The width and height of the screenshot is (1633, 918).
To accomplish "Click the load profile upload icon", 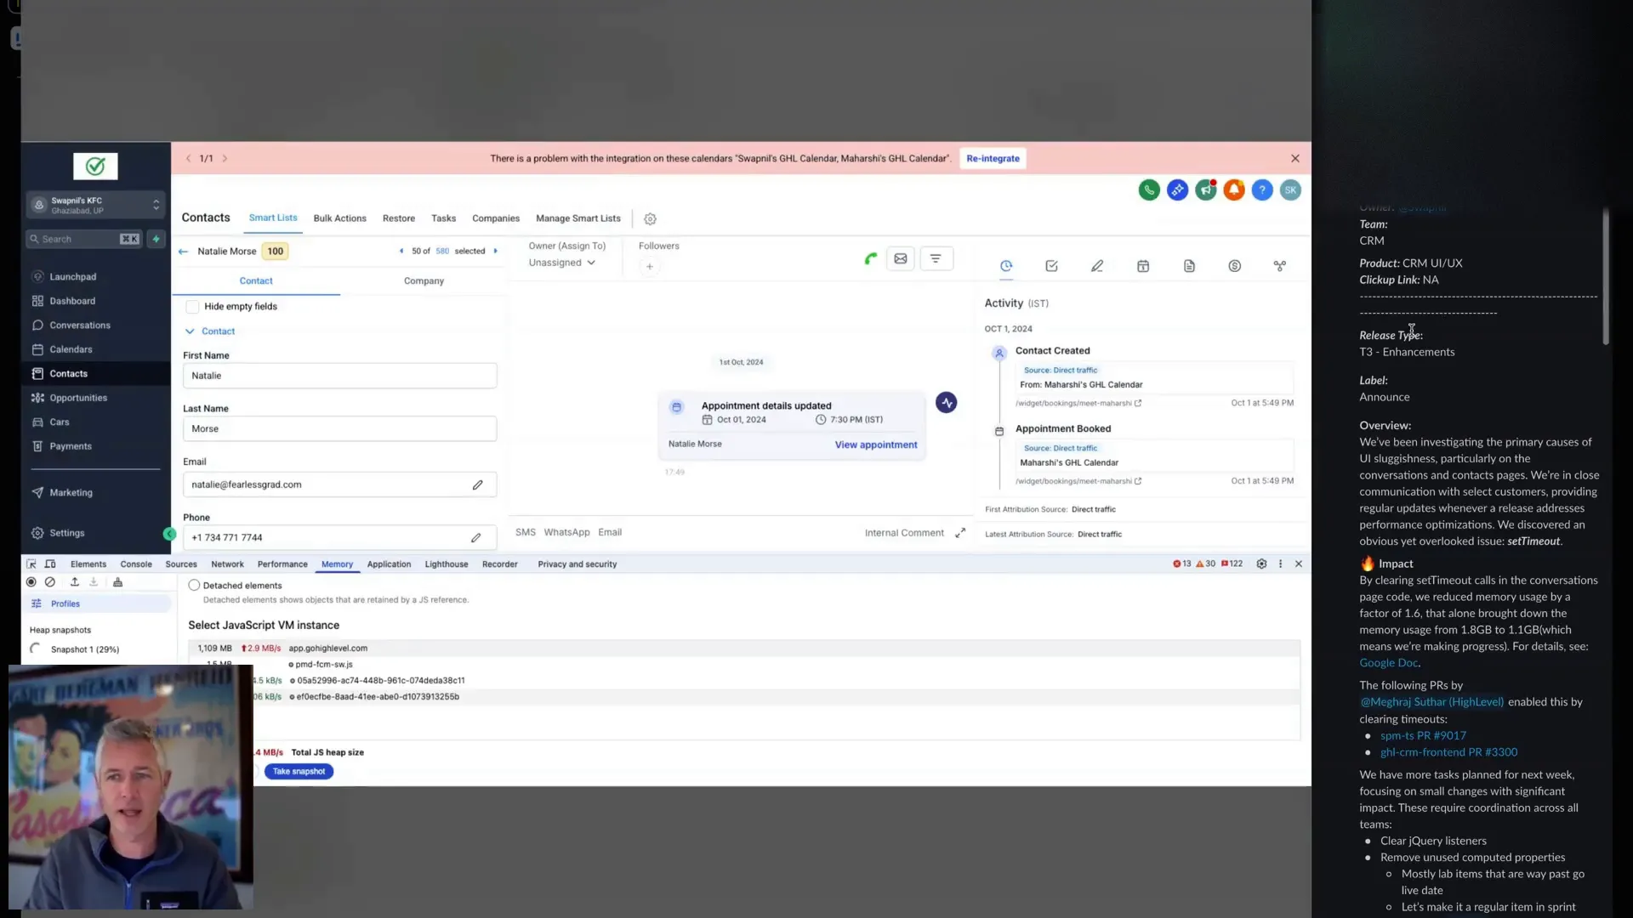I will click(x=75, y=582).
